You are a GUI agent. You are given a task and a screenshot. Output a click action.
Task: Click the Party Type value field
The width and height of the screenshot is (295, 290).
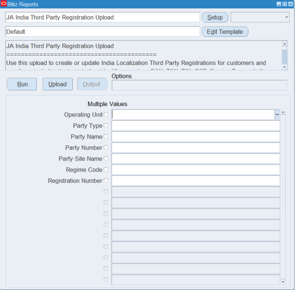[x=196, y=126]
